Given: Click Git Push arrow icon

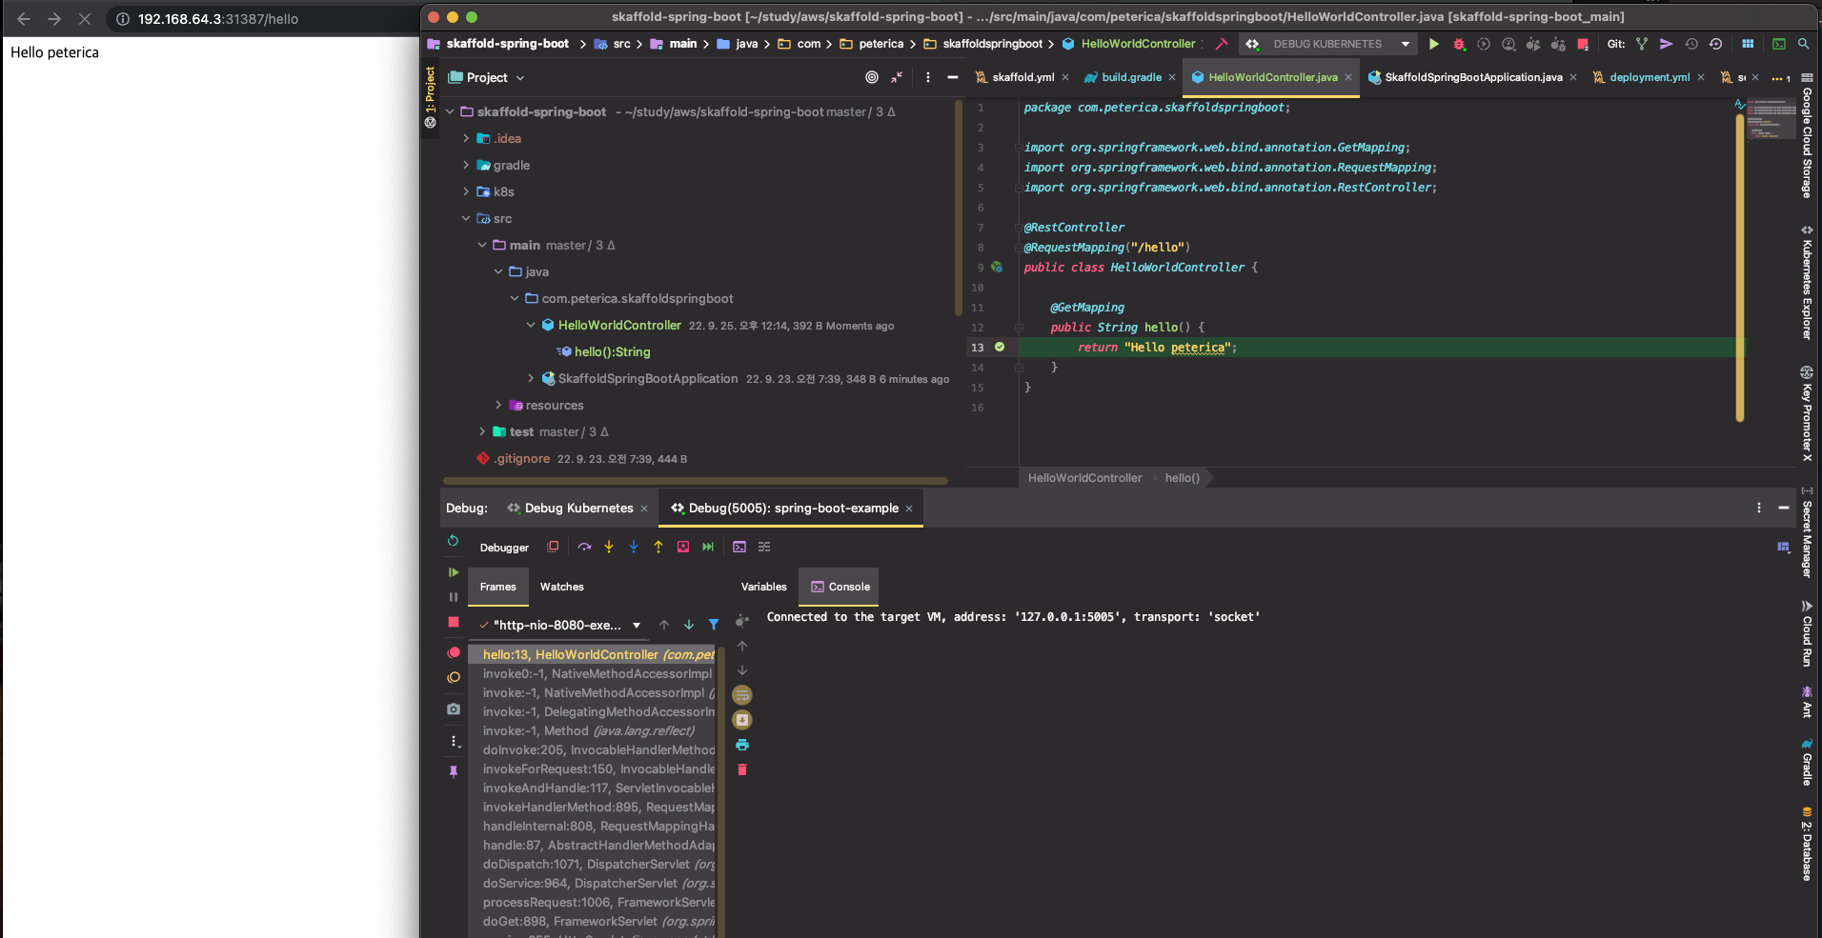Looking at the screenshot, I should click(1666, 44).
